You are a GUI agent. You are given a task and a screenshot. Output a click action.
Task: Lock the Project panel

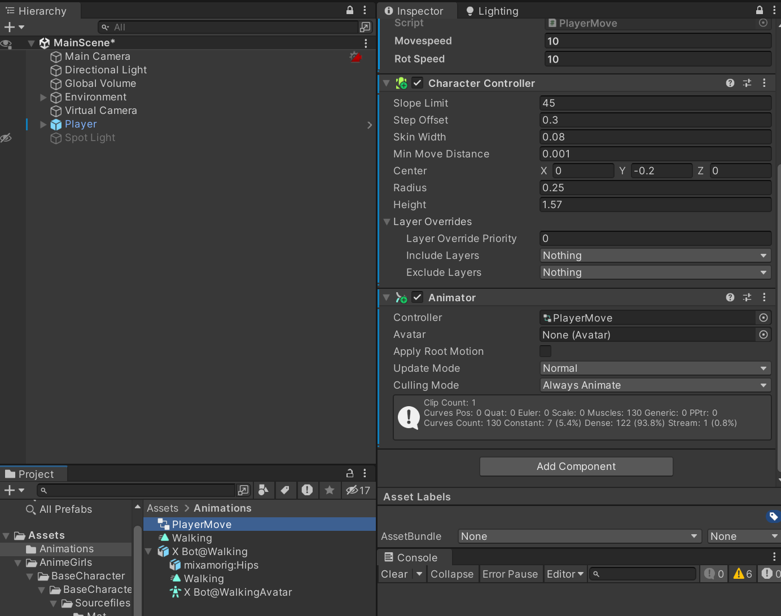pos(350,473)
